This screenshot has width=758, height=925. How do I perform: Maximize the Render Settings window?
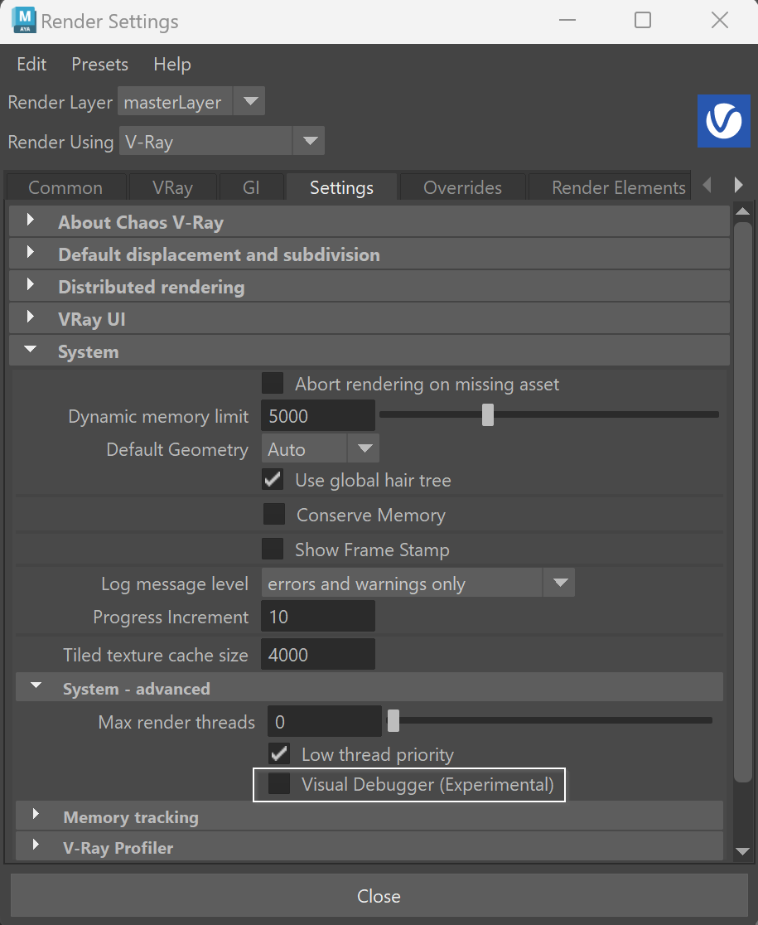(643, 20)
